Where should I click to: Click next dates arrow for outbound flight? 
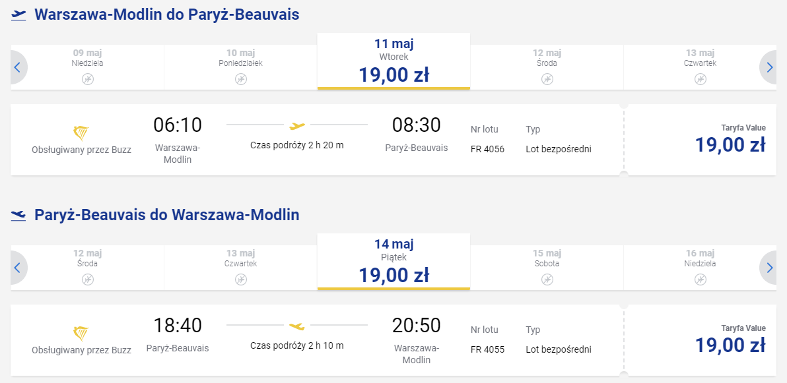[769, 67]
